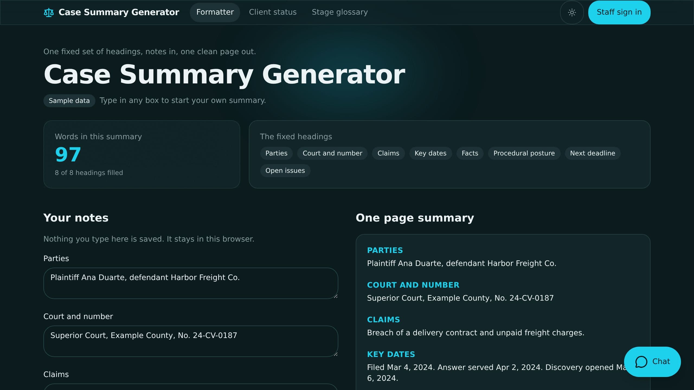Select the Facts heading chip
This screenshot has width=694, height=390.
470,153
